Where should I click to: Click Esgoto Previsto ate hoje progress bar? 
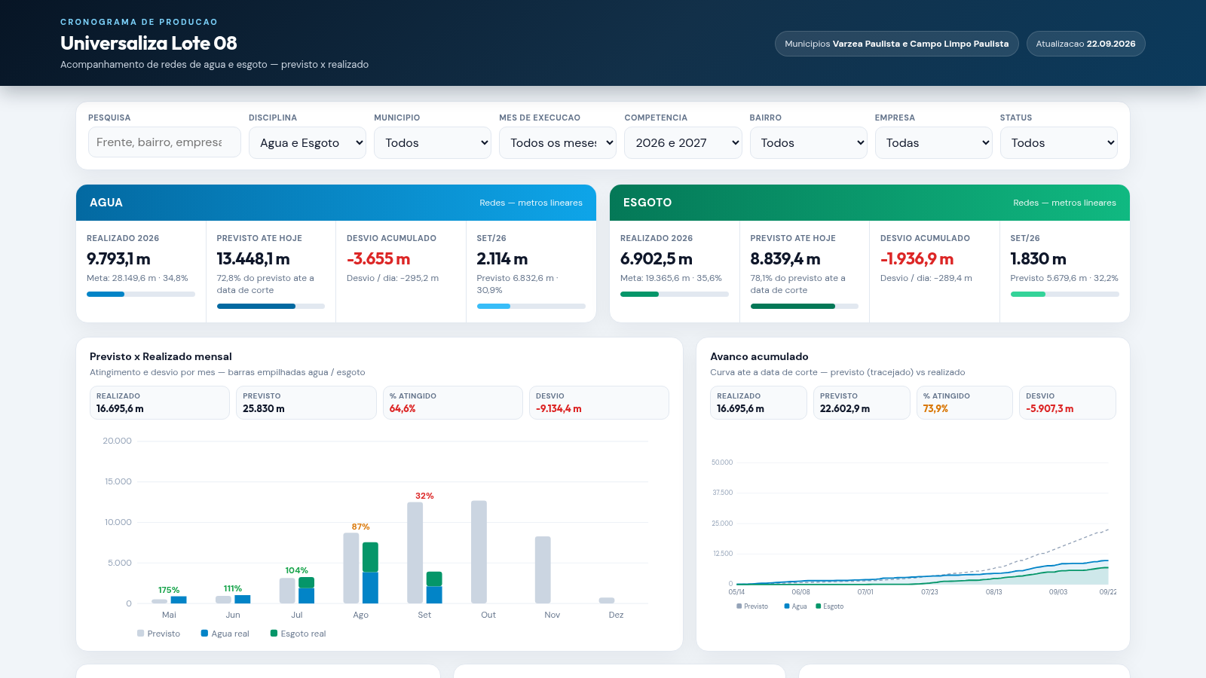point(804,306)
